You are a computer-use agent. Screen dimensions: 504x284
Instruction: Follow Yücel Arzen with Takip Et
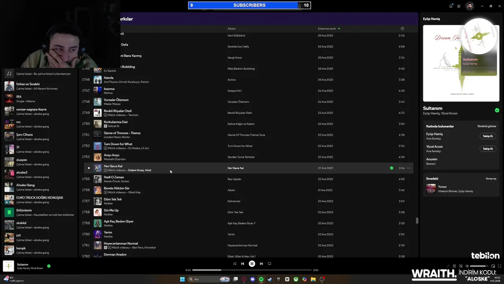[488, 149]
